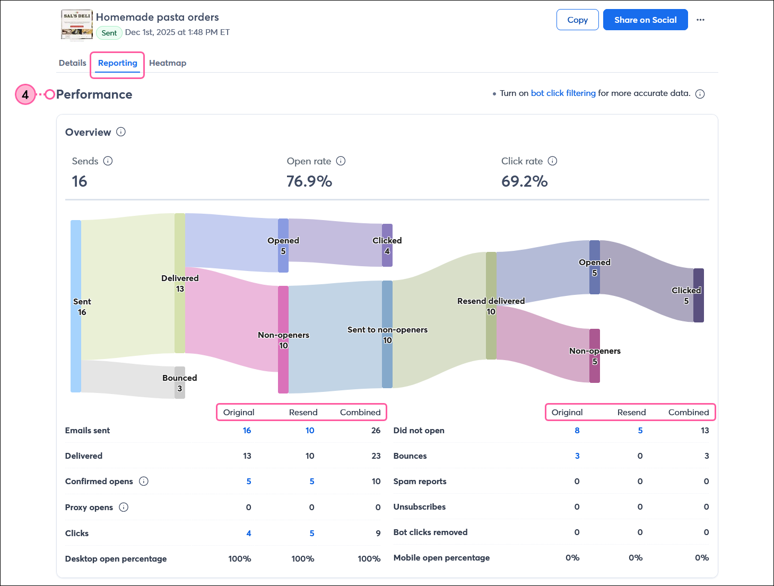Open the bot click filtering link
Viewport: 774px width, 586px height.
coord(563,93)
